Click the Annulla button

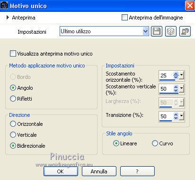[99, 171]
